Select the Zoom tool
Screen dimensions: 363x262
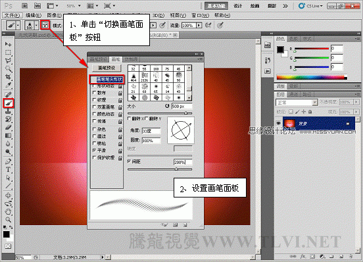(x=8, y=219)
